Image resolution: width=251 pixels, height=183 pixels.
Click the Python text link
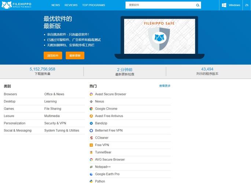point(100,181)
